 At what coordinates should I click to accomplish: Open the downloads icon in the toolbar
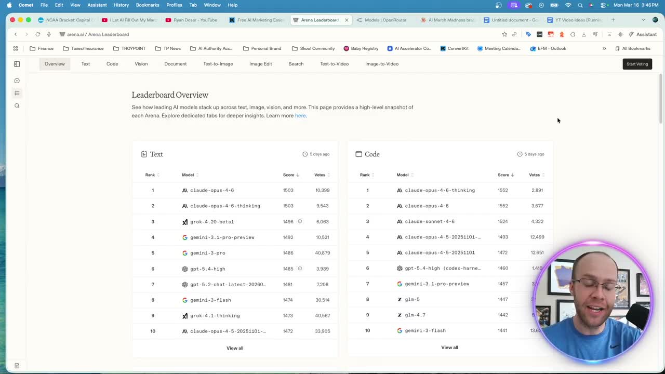(x=583, y=34)
